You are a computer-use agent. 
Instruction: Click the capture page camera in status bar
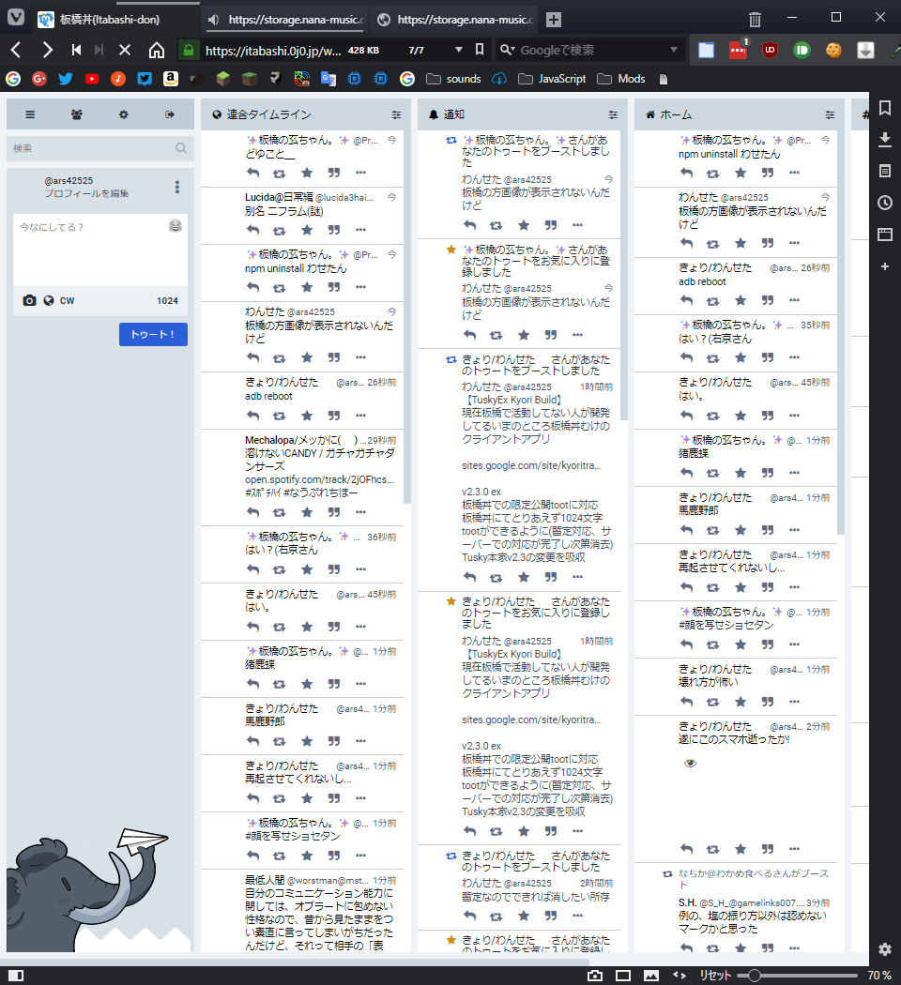tap(595, 976)
